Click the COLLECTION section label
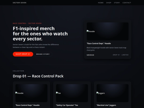The width and height of the screenshot is (144, 108). point(18,71)
